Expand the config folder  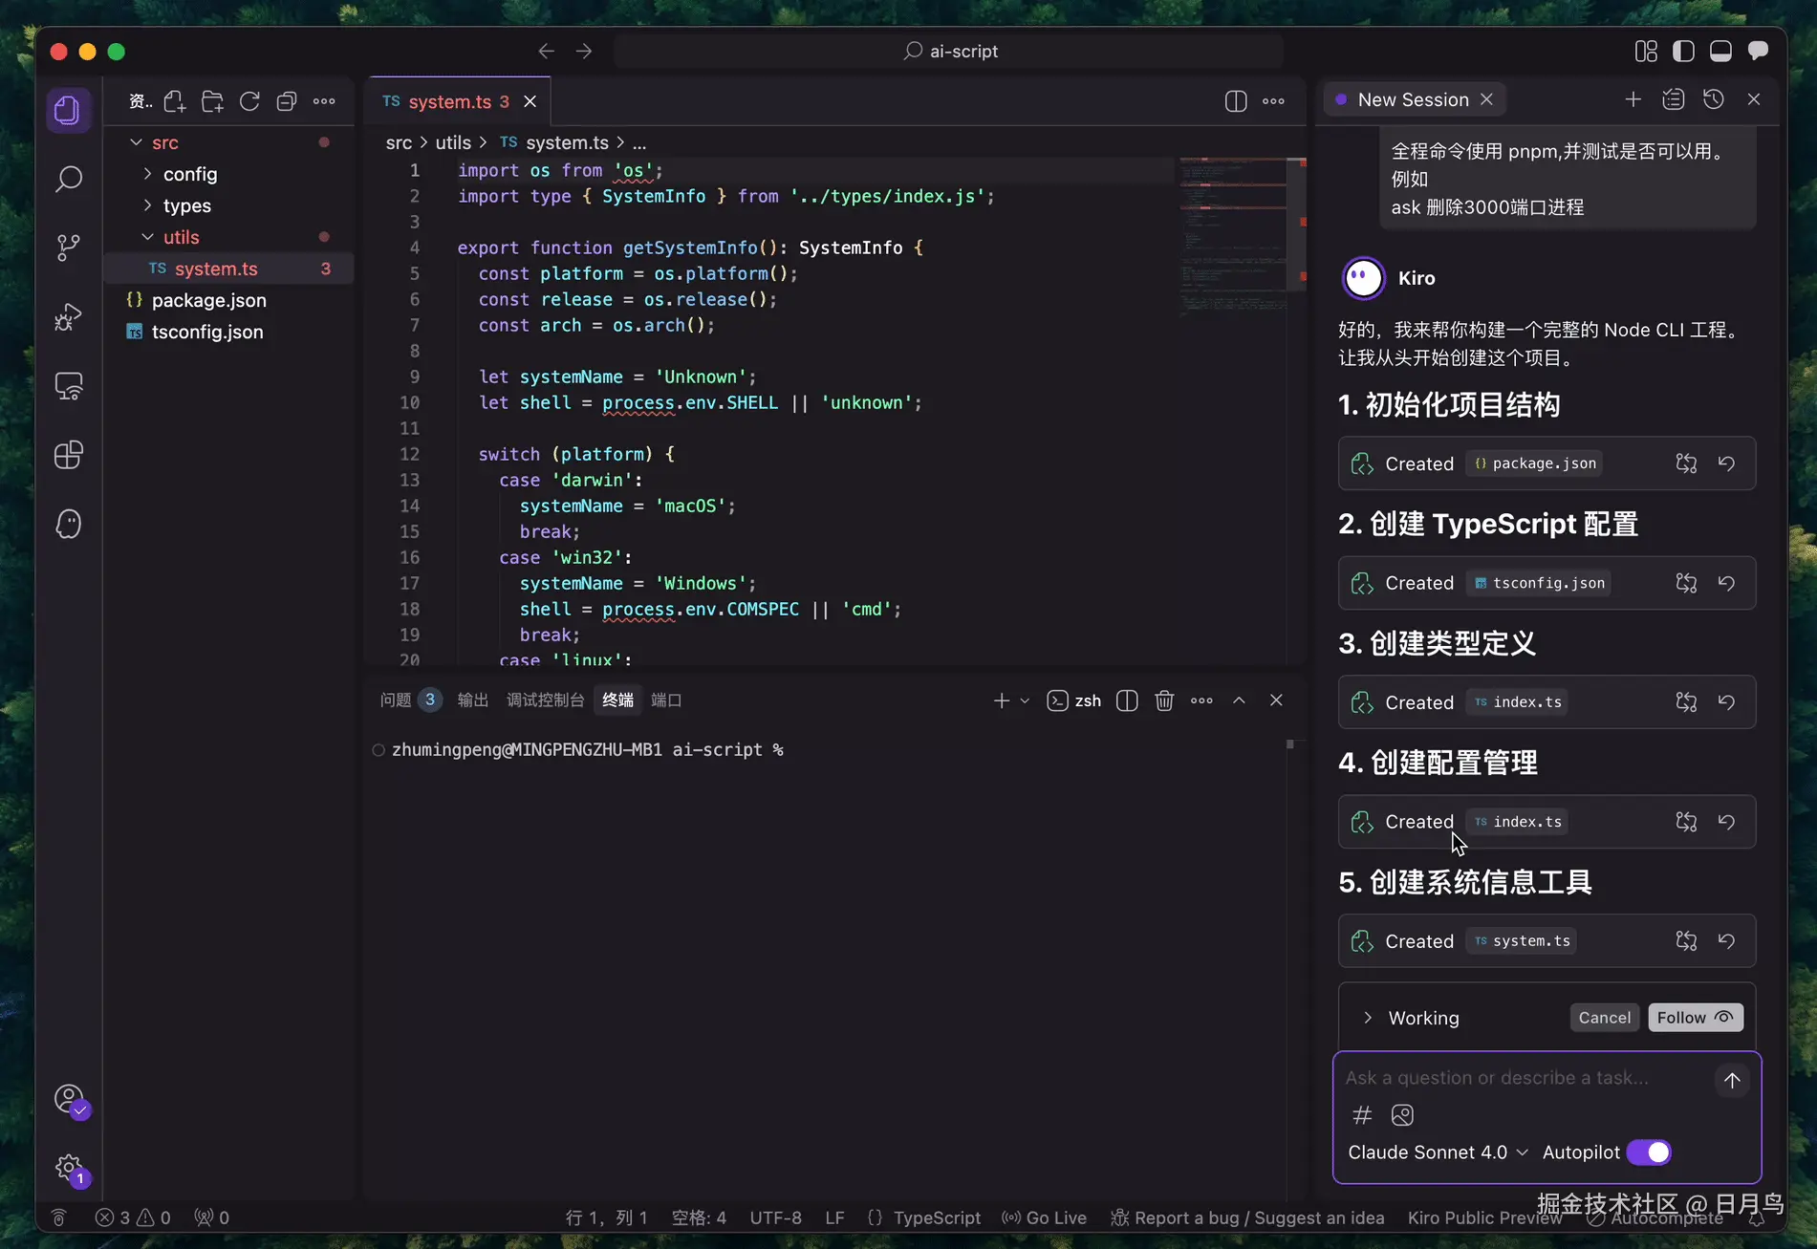[x=147, y=174]
